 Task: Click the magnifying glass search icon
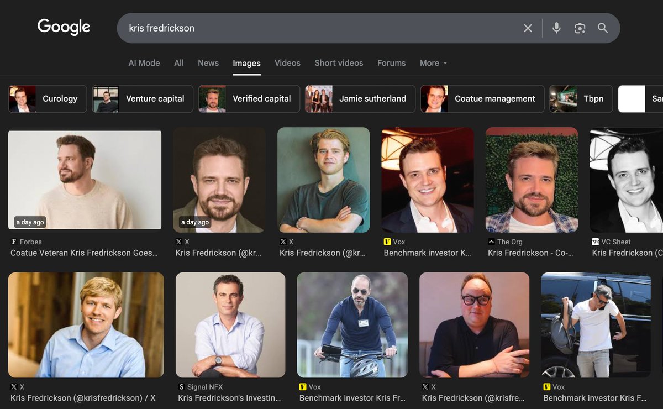603,28
